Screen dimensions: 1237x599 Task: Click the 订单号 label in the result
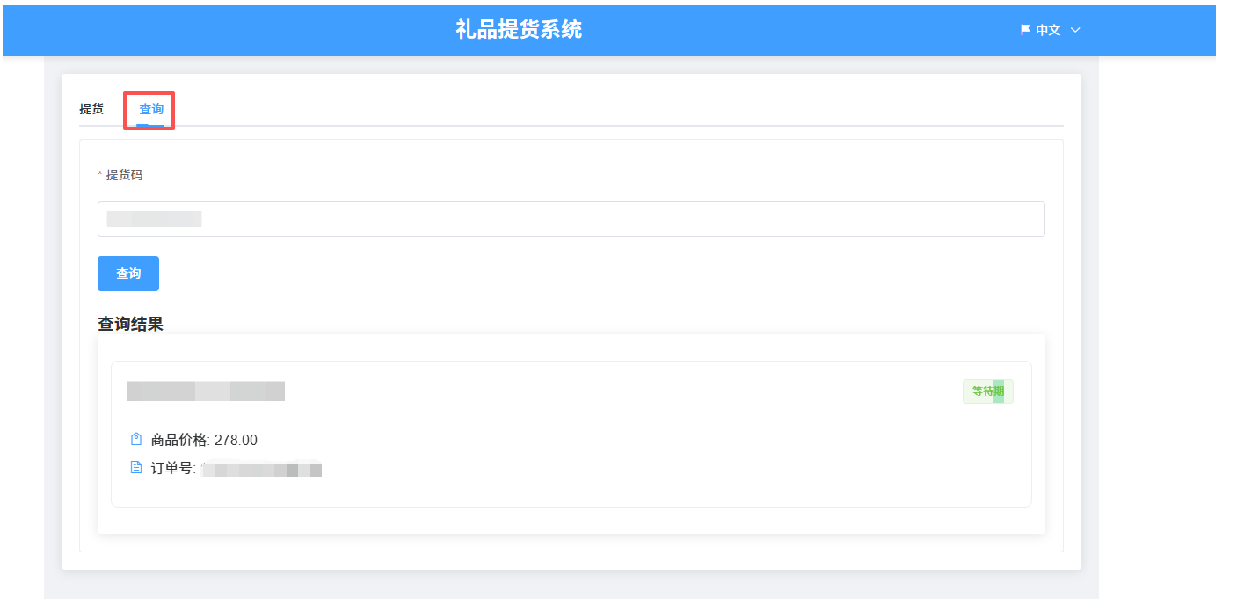[x=172, y=469]
